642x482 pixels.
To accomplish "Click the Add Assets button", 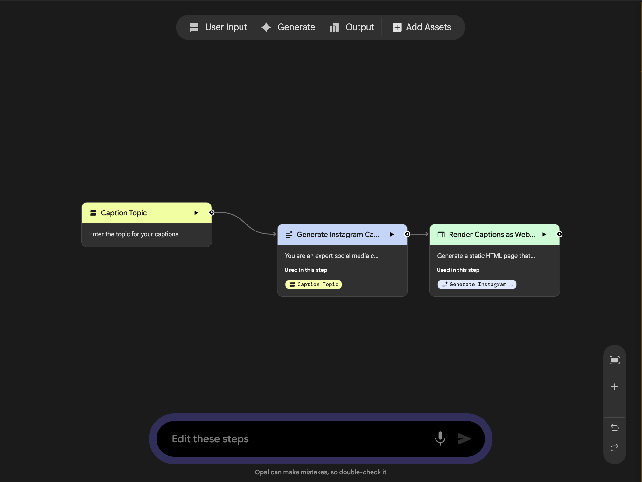I will pos(422,27).
